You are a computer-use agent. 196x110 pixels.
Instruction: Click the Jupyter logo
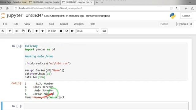coord(12,16)
